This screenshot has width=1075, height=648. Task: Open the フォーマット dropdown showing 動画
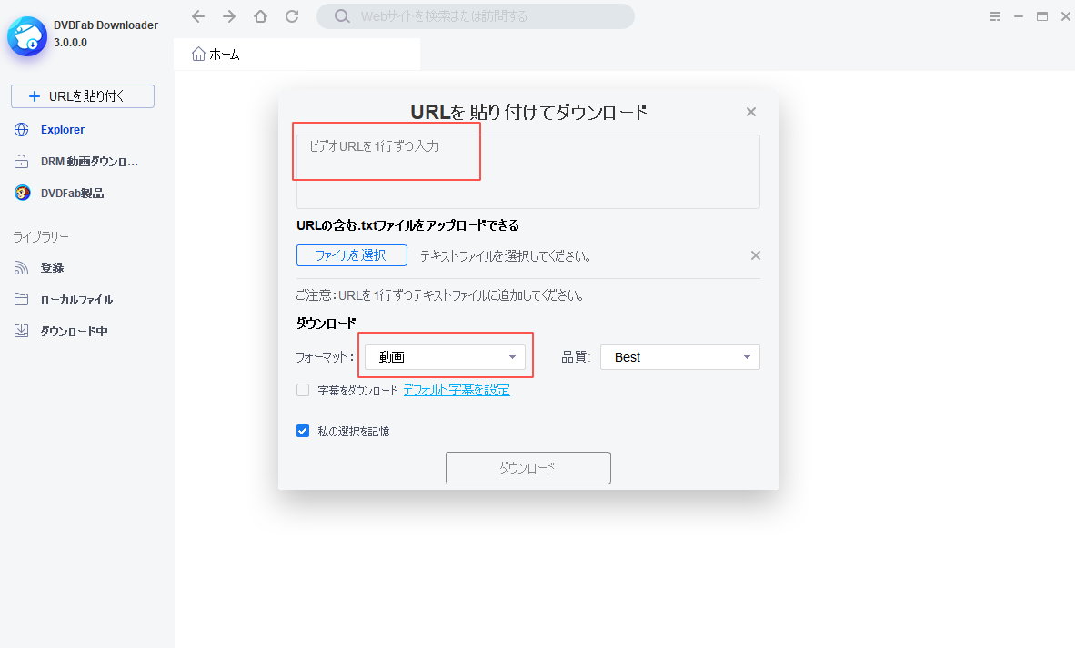[445, 357]
